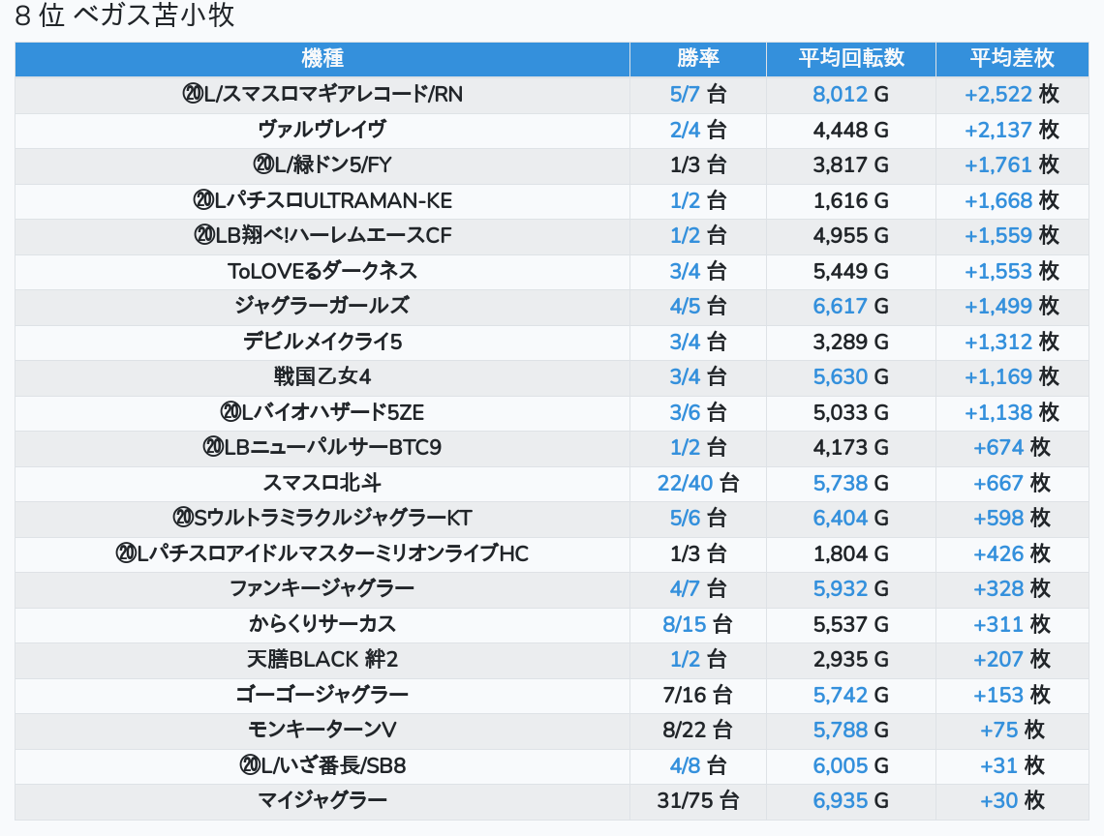This screenshot has height=836, width=1104.
Task: Click the LパチスロULTRAMAN-KE machine name
Action: pyautogui.click(x=322, y=200)
